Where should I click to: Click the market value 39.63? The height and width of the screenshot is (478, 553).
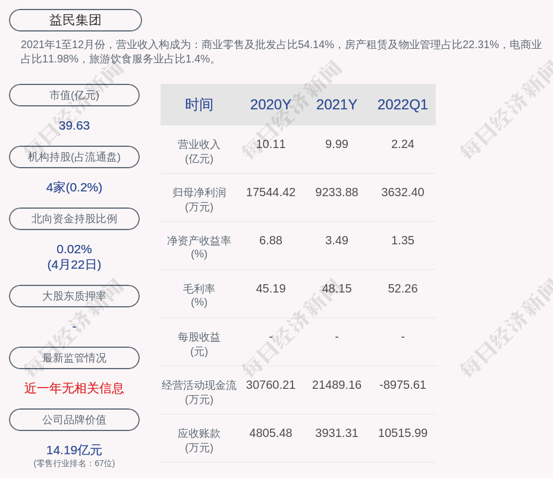coord(74,125)
